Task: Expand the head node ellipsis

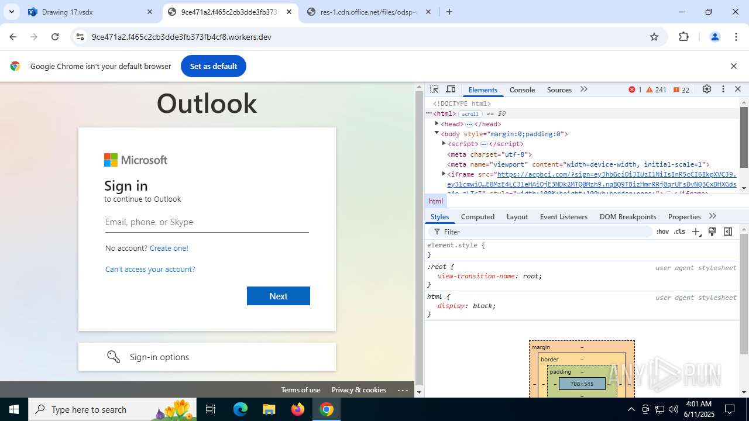Action: [x=469, y=124]
